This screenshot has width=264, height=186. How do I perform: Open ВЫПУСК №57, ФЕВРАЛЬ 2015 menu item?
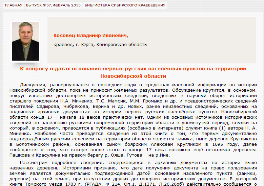pyautogui.click(x=53, y=5)
